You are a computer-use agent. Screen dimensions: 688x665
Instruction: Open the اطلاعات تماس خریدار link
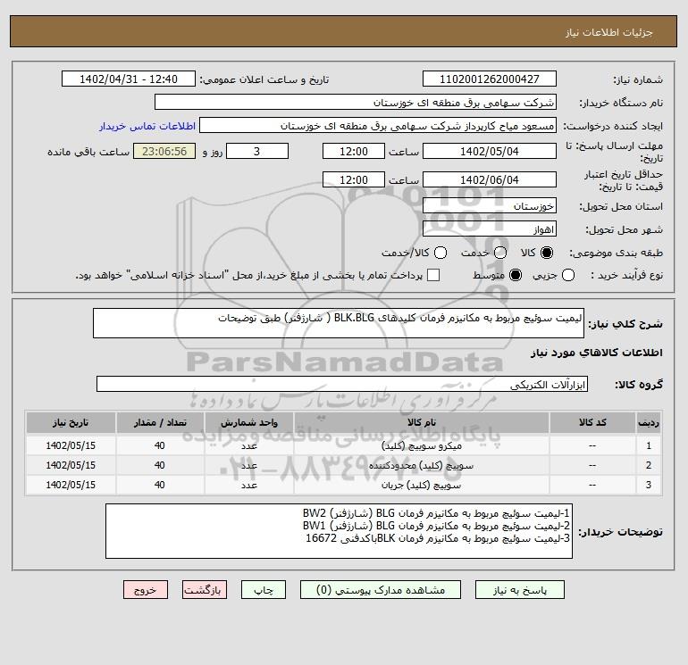click(x=147, y=126)
